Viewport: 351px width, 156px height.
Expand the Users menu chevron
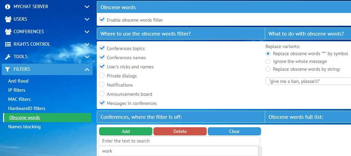(x=87, y=19)
